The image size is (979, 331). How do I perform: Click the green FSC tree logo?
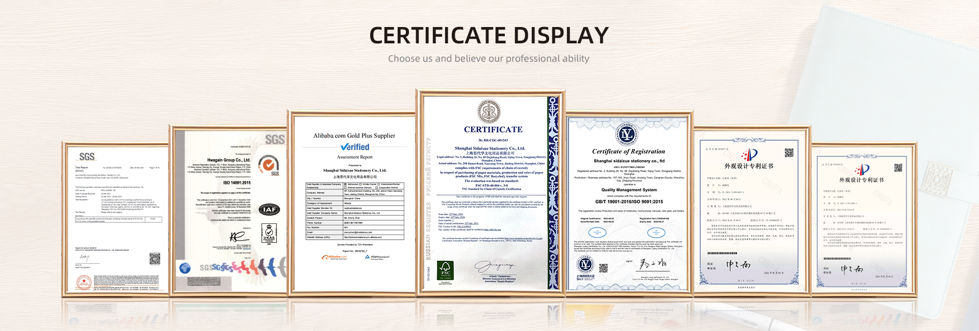tap(446, 271)
